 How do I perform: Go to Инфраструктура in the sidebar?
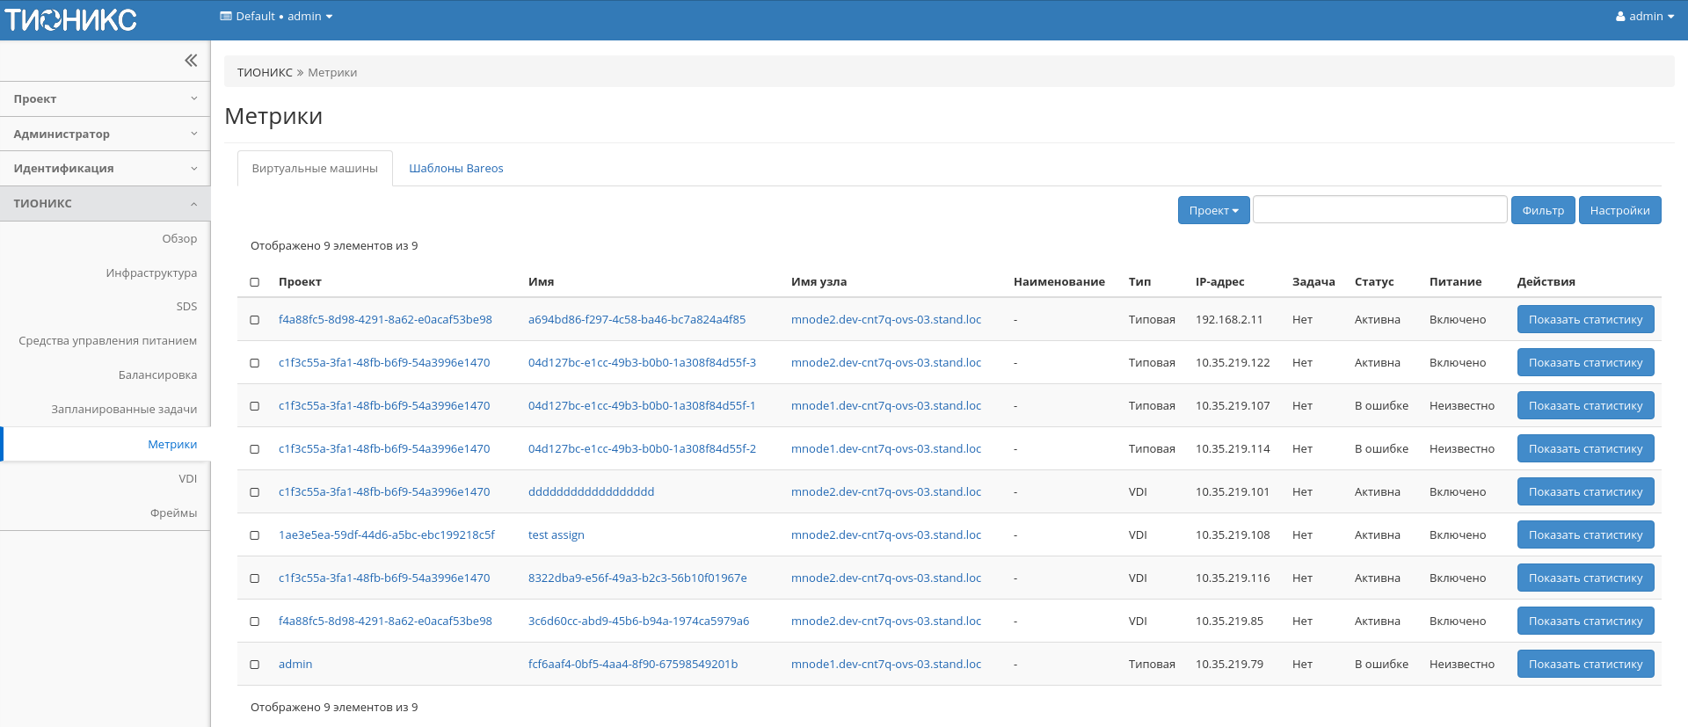click(151, 273)
